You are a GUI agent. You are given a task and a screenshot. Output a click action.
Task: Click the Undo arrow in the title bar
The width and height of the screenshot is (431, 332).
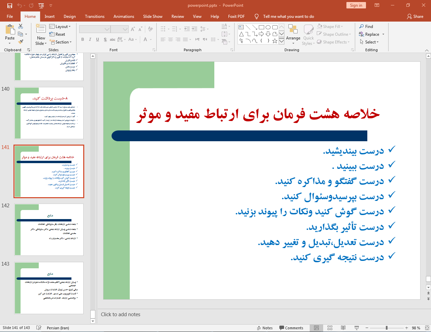pyautogui.click(x=19, y=5)
